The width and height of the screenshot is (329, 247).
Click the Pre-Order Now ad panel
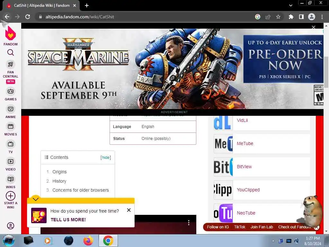283,59
